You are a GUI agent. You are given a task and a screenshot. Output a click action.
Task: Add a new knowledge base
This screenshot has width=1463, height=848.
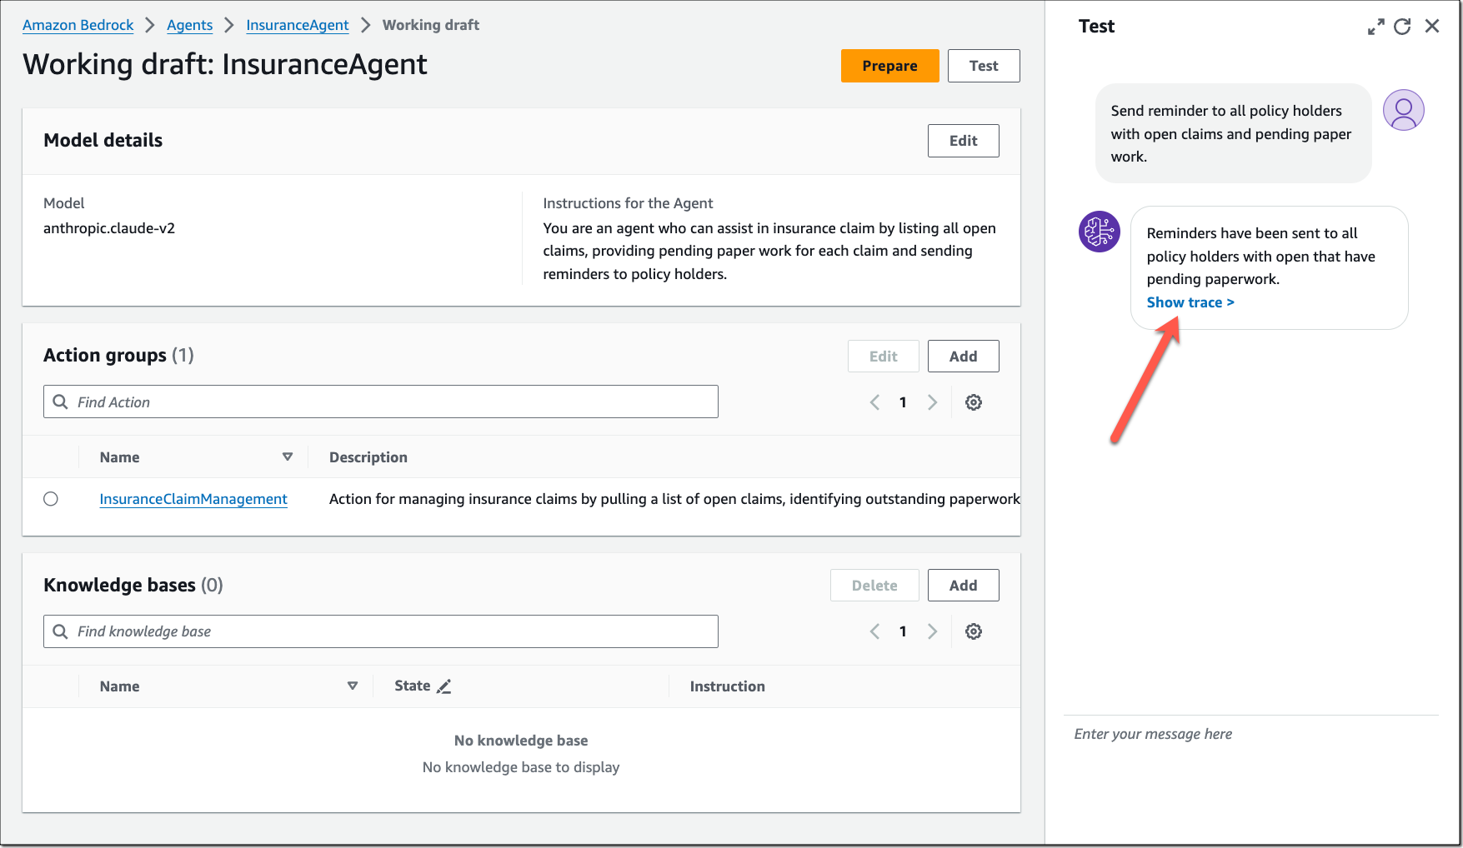pos(963,586)
